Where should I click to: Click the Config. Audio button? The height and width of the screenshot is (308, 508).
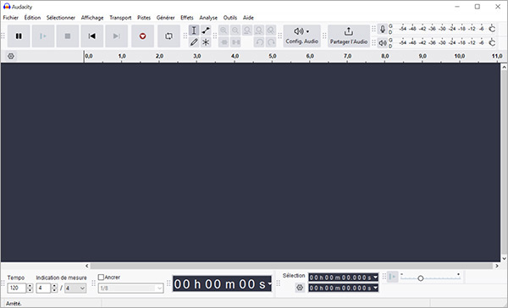click(x=302, y=36)
